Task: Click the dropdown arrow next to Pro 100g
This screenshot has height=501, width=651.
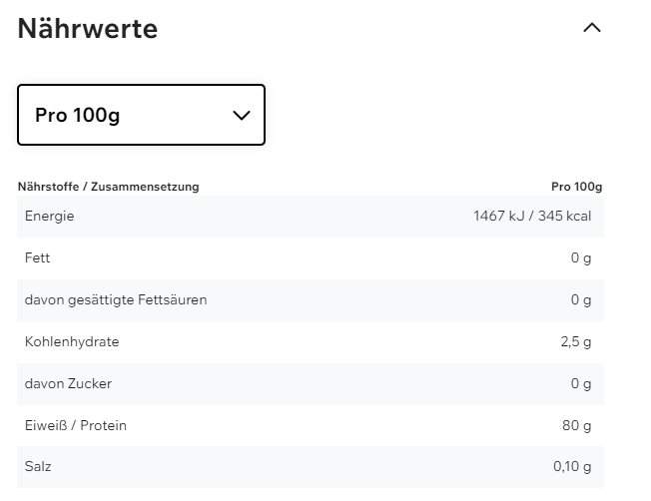Action: coord(241,115)
